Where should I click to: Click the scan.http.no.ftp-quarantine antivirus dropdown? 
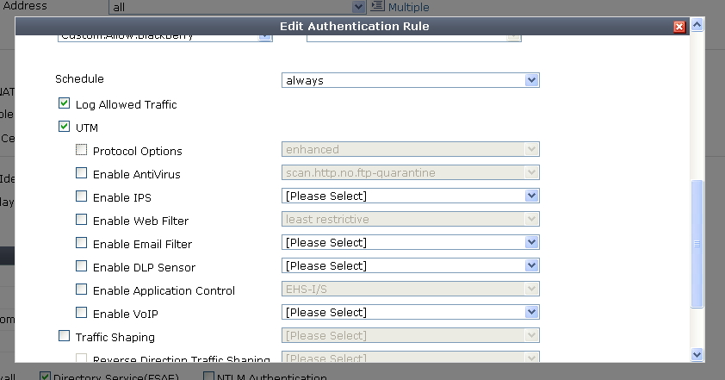click(411, 172)
